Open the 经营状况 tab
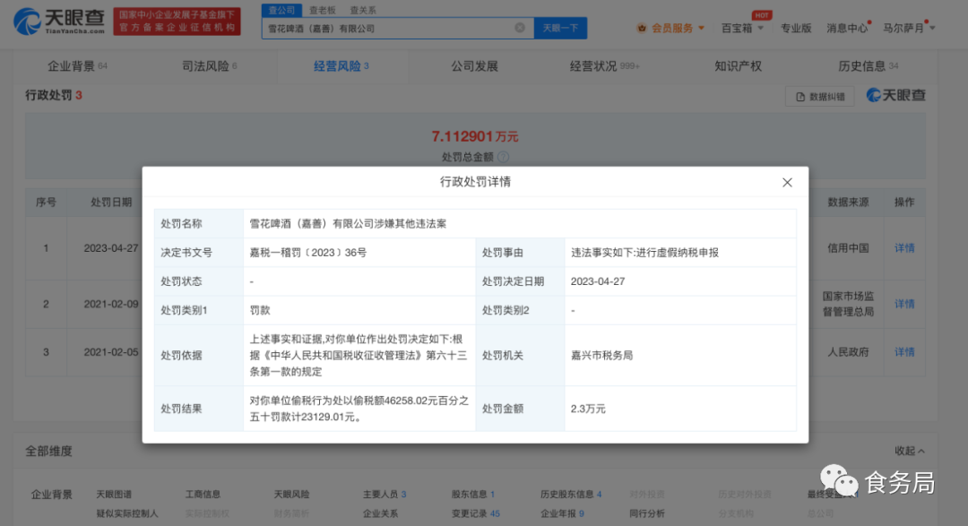Screen dimensions: 968x526 604,66
